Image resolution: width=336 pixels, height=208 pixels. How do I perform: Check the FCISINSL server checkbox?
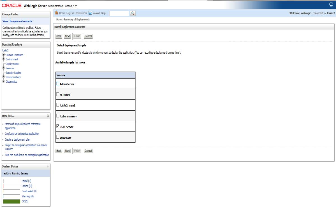point(58,94)
